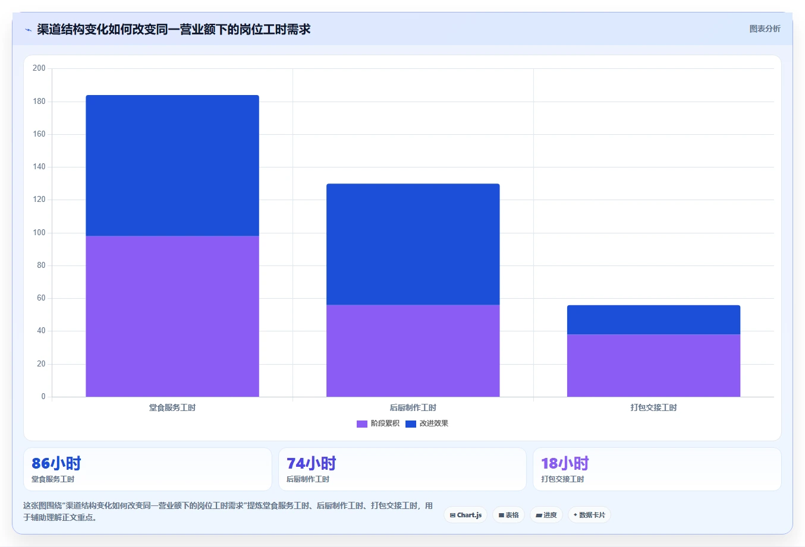Image resolution: width=805 pixels, height=547 pixels.
Task: Click the 后厨制作工时 caption under 74小时
Action: click(x=308, y=479)
